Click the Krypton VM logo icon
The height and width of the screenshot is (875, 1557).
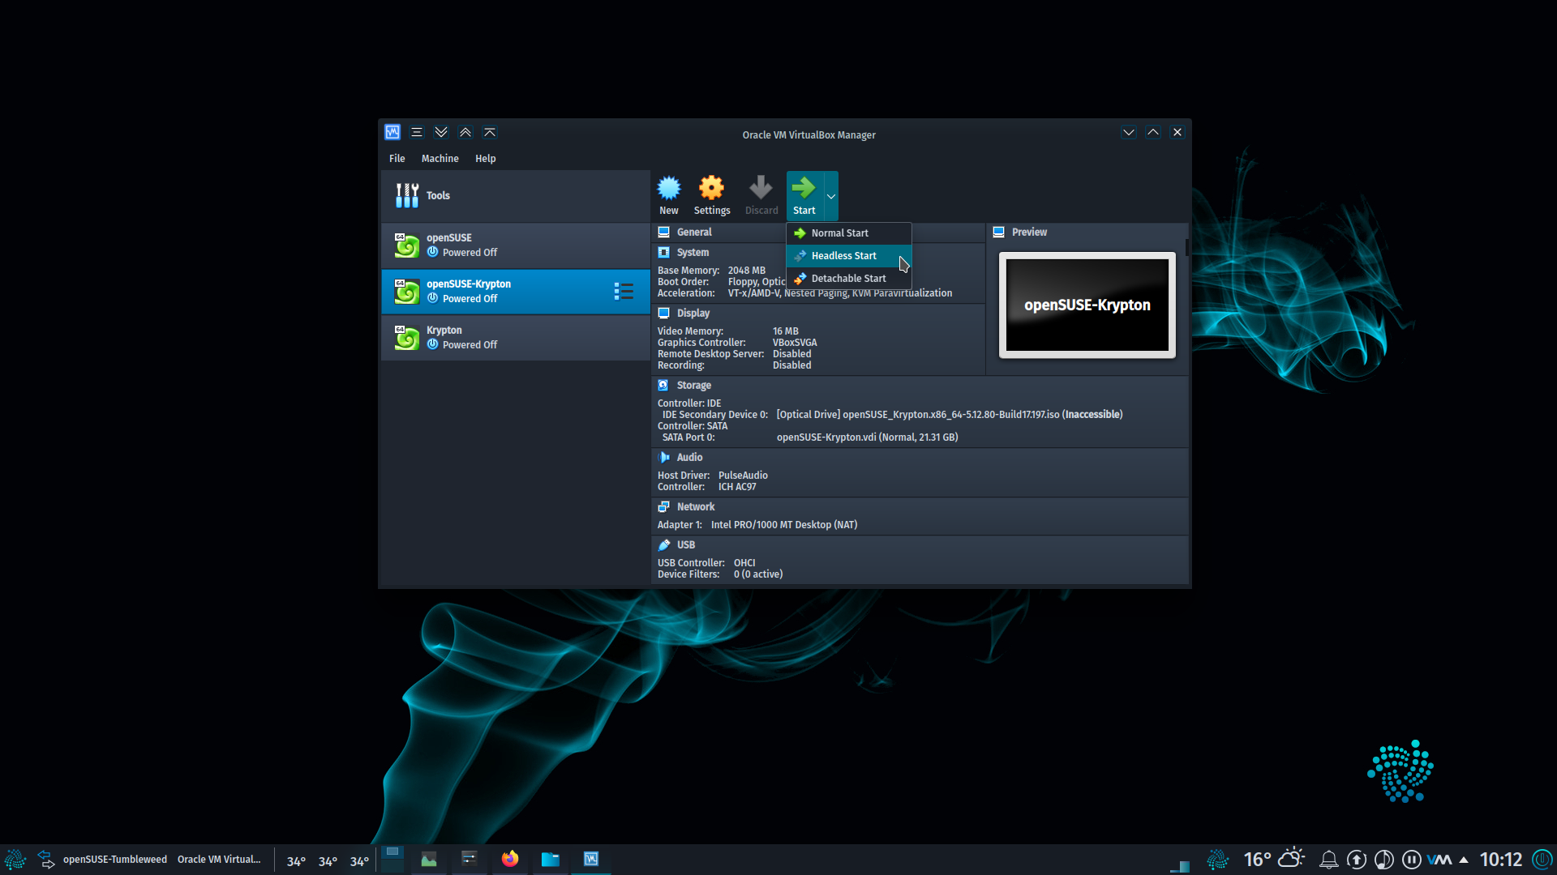[406, 338]
